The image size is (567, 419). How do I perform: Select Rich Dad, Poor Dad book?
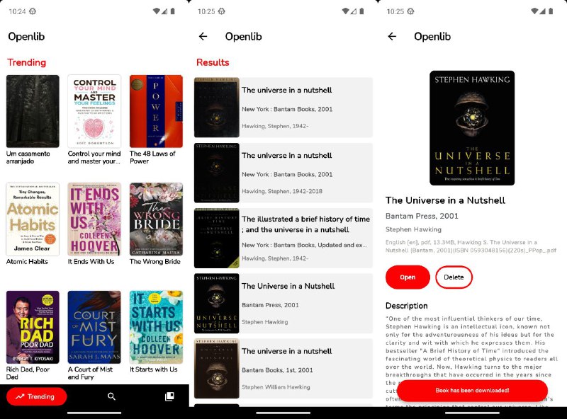(x=33, y=327)
